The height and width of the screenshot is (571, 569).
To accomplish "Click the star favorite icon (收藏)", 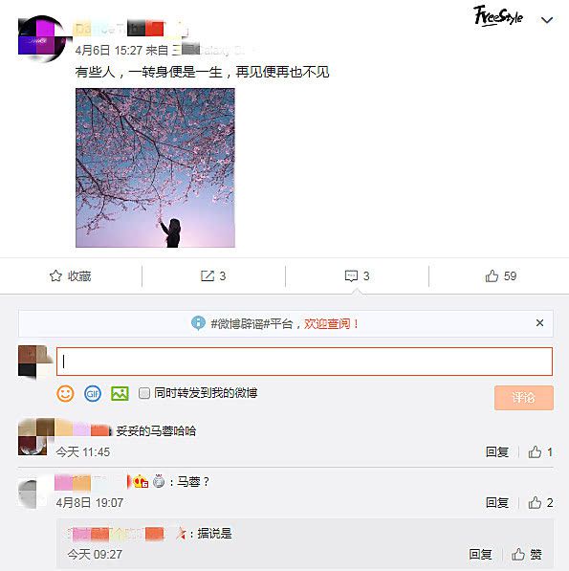I will click(x=55, y=276).
